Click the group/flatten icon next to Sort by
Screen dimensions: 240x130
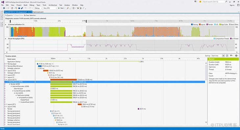(227, 55)
